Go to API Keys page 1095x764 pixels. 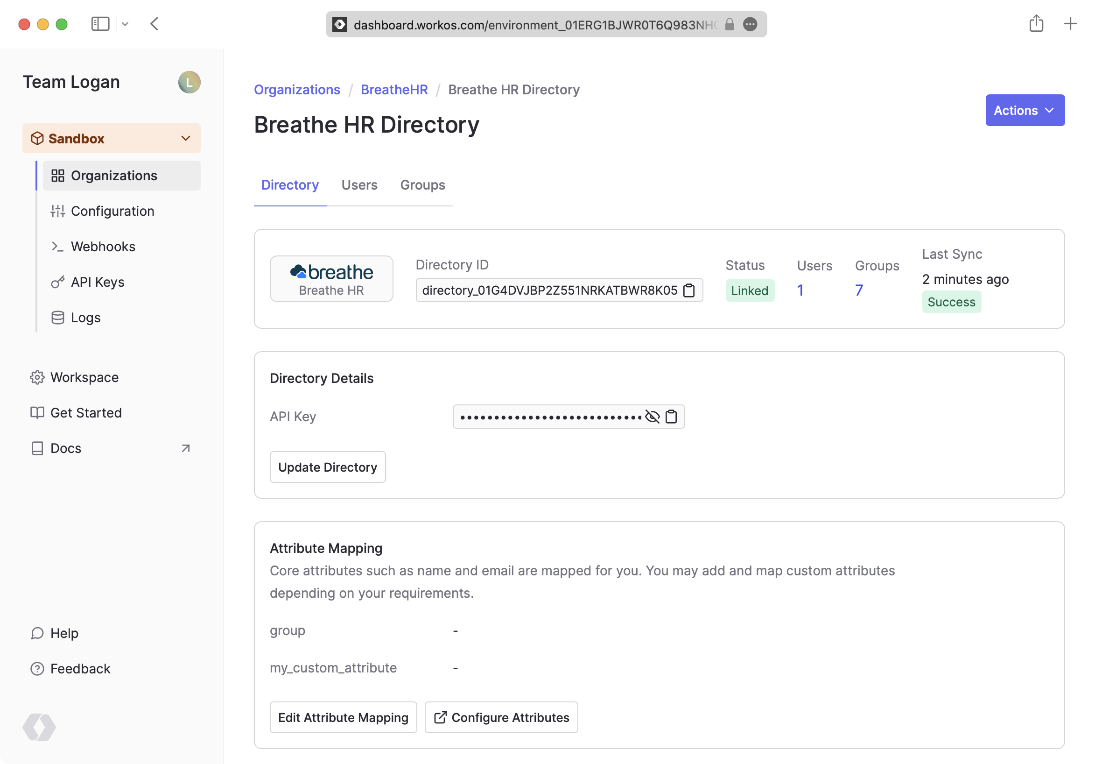[x=97, y=282]
